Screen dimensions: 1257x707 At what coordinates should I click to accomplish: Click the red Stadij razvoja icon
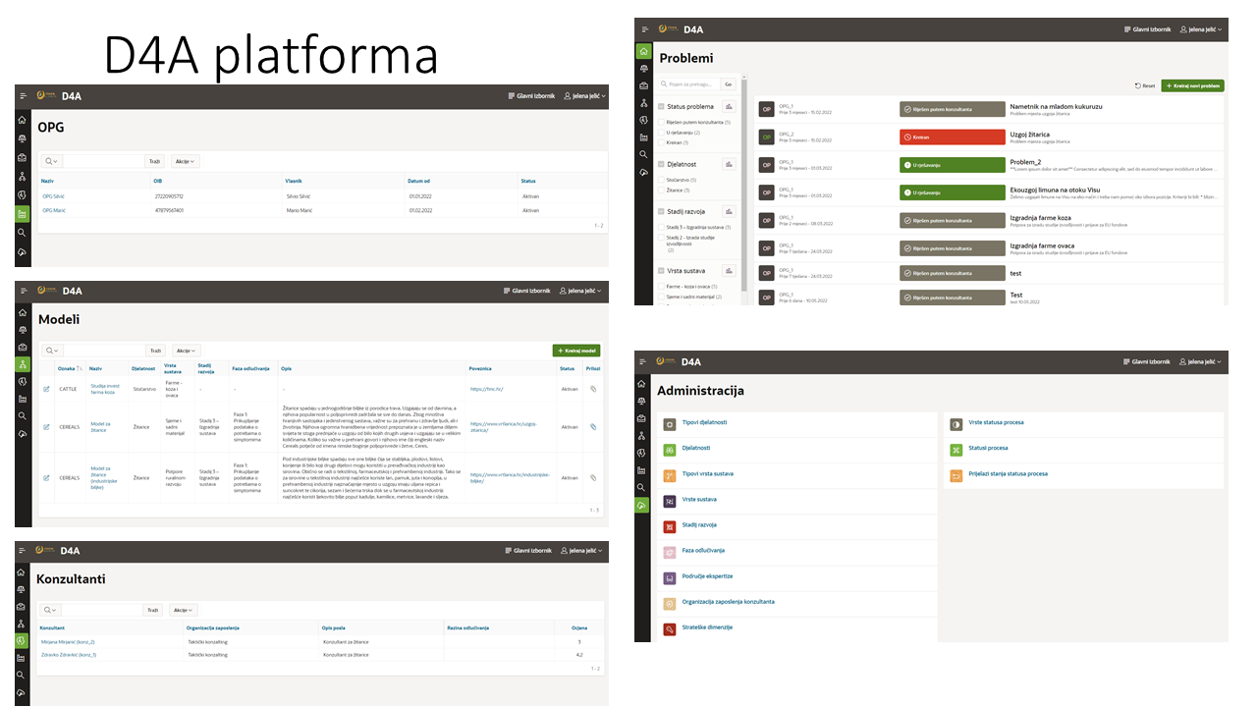point(670,526)
